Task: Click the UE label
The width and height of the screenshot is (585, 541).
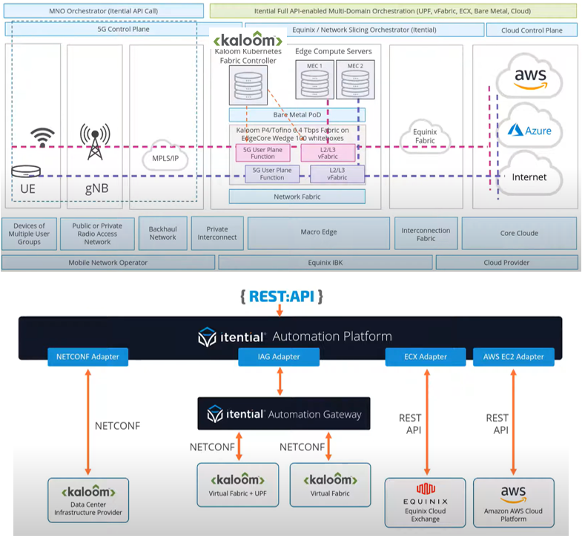Action: [x=28, y=189]
